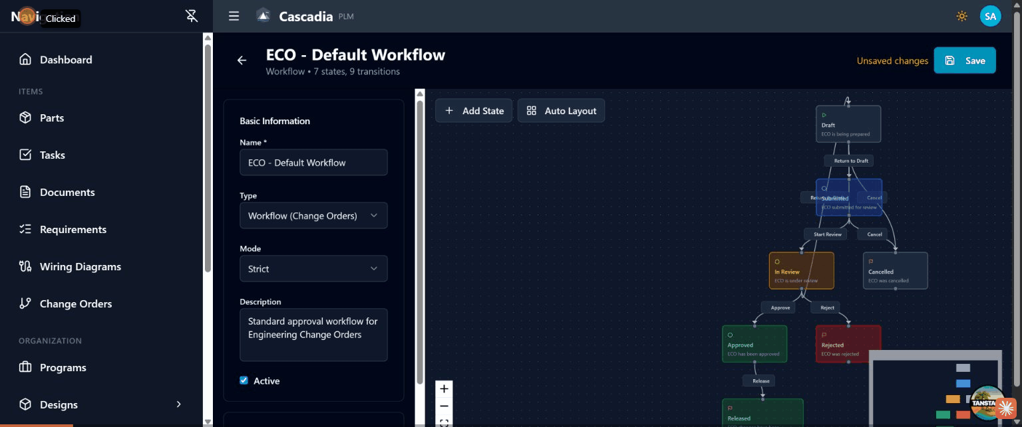
Task: Click the zoom in plus control
Action: [444, 389]
